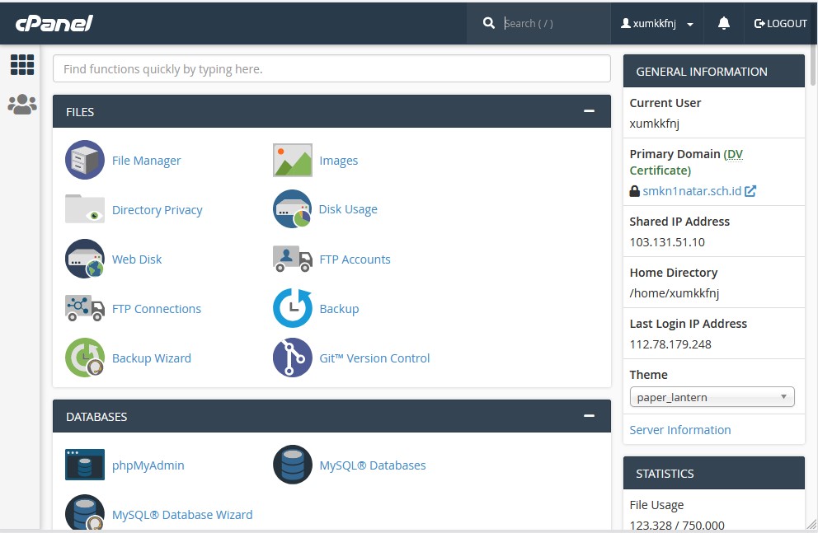Screen dimensions: 818x533
Task: Click the FTP Accounts truck icon
Action: 293,259
